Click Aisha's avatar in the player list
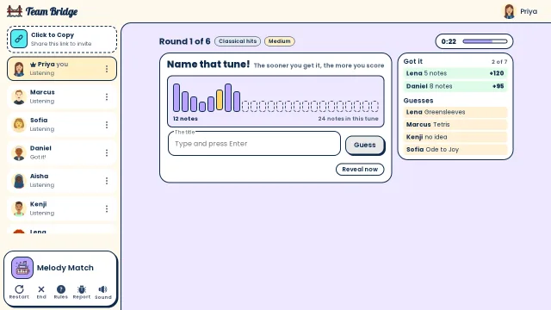Screen dimensions: 551x310 [19, 181]
